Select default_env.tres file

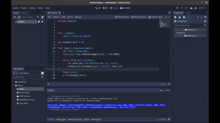(x=26, y=100)
